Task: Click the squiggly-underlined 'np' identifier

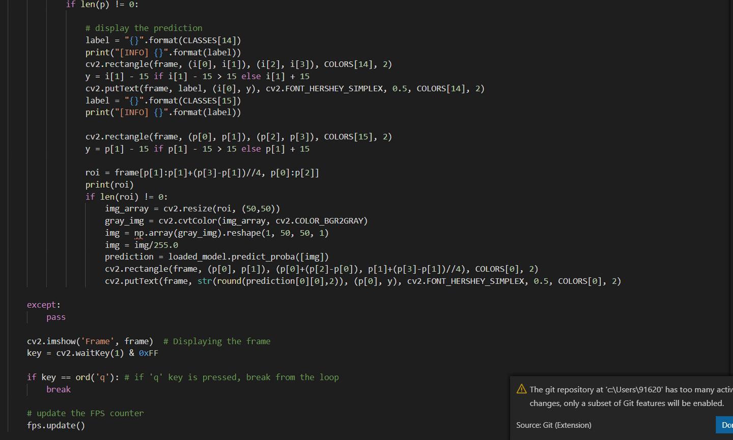Action: pos(139,233)
